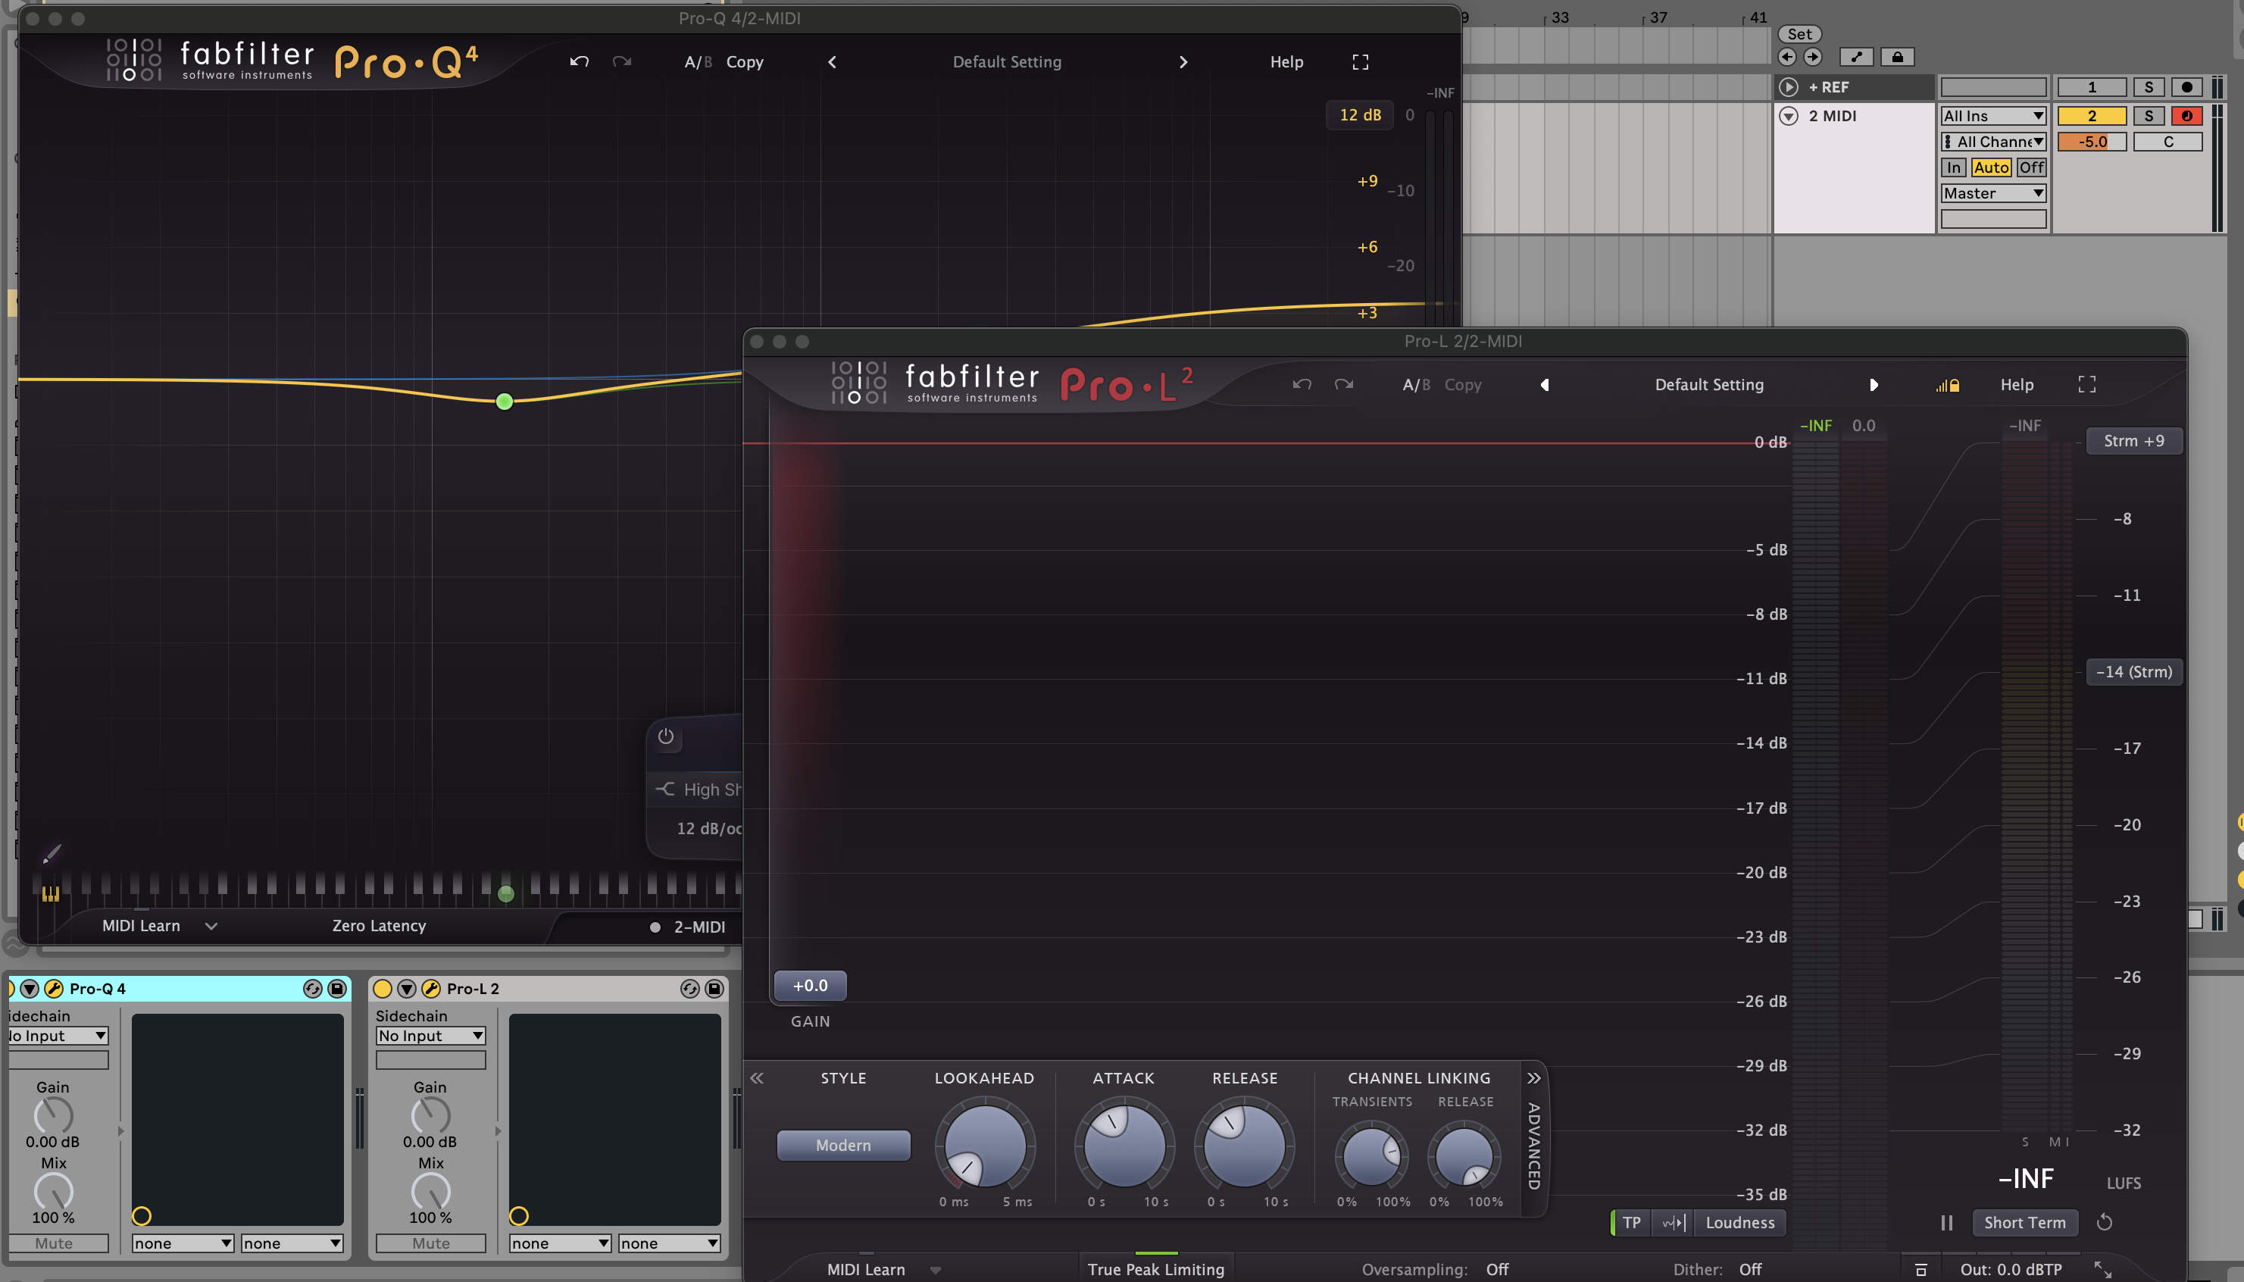Reset the Pro-L 2 loudness measurement

(2104, 1222)
